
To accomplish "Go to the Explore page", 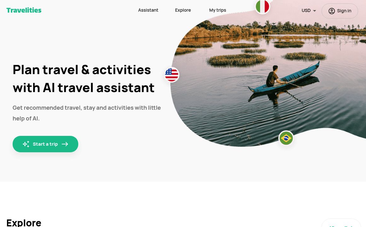I will 183,10.
